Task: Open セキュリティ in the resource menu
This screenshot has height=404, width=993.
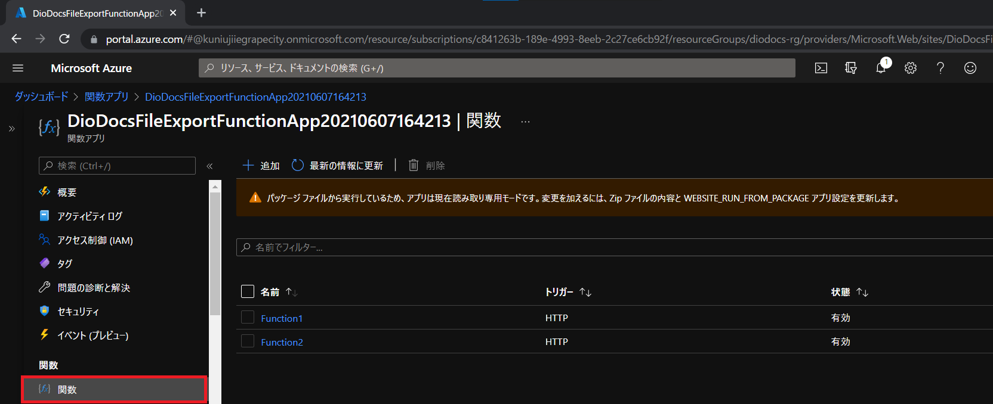Action: click(78, 312)
